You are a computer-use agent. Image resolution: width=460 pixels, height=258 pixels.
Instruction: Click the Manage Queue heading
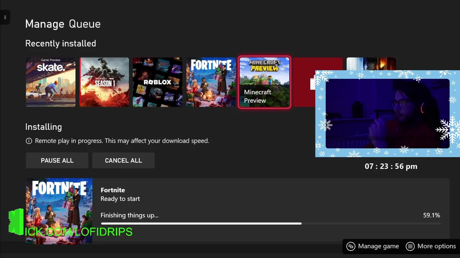click(63, 24)
